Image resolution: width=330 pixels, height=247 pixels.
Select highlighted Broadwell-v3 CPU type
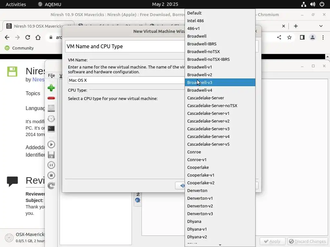pos(220,82)
